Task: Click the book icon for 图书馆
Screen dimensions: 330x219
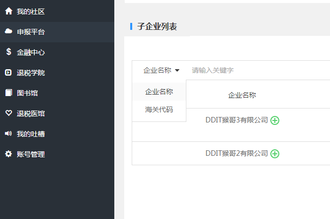Action: [x=8, y=93]
